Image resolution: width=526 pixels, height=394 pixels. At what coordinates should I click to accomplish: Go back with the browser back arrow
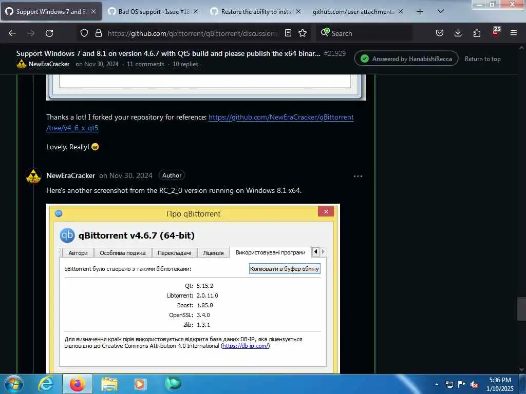click(x=12, y=33)
